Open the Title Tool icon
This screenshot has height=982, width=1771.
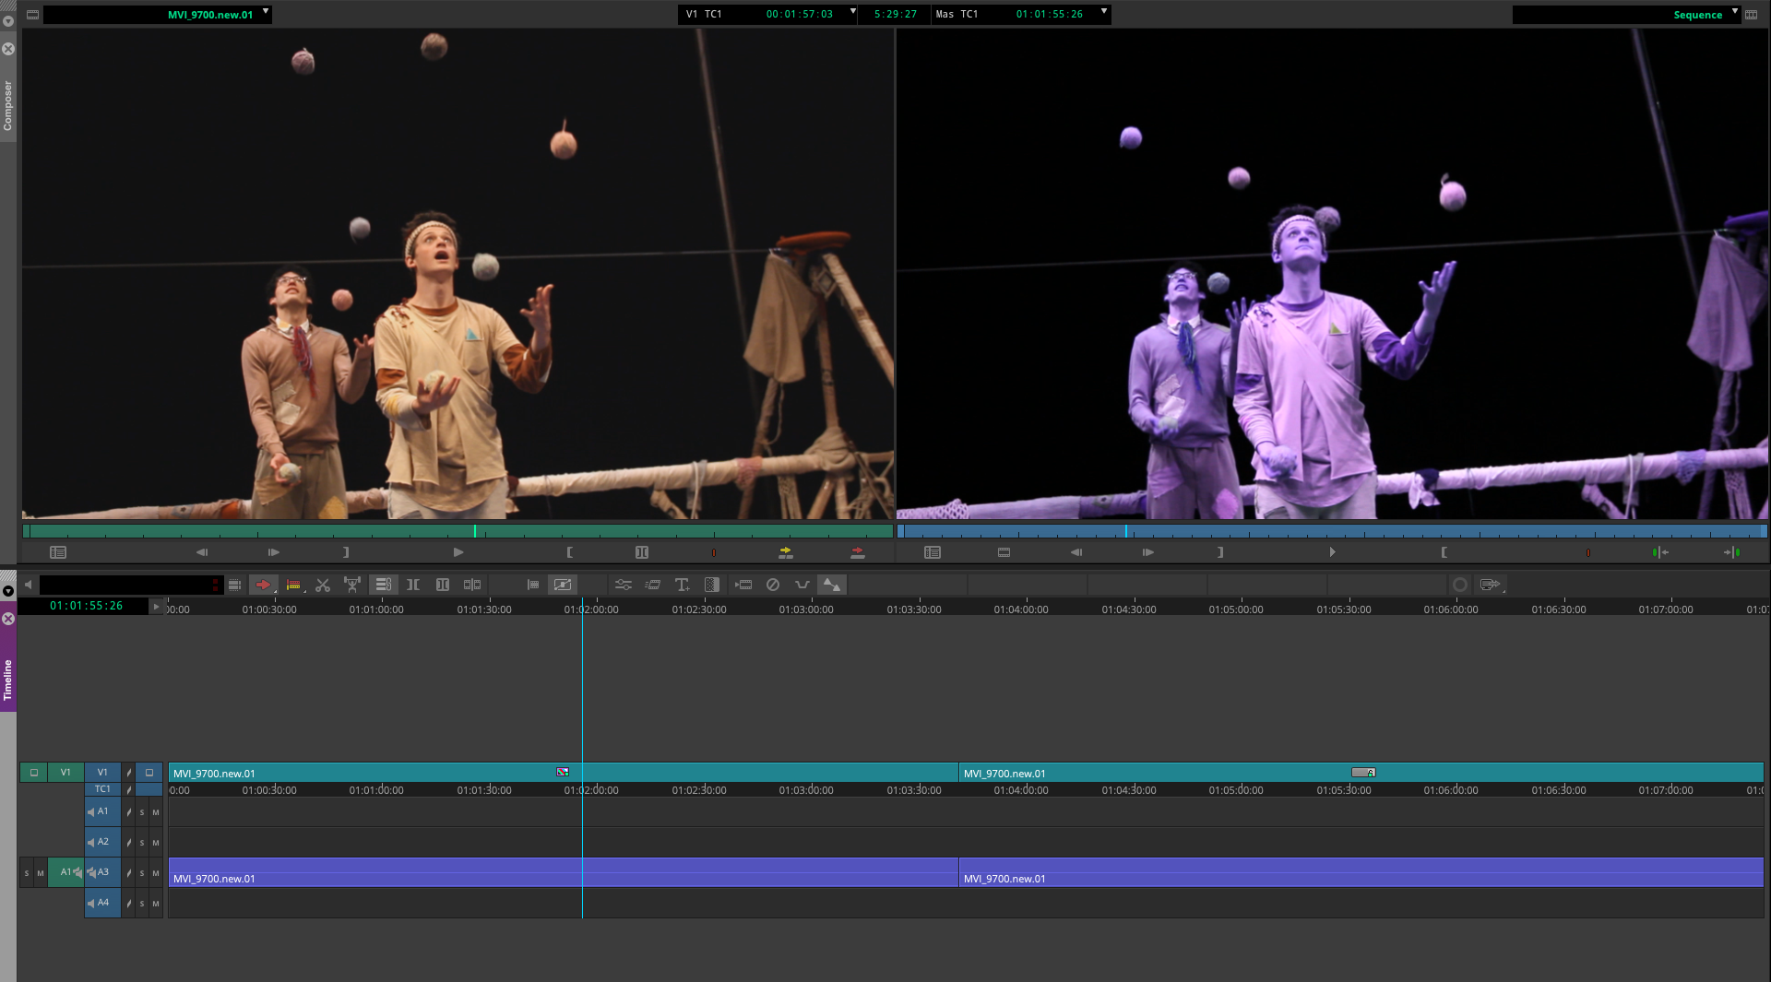coord(682,585)
